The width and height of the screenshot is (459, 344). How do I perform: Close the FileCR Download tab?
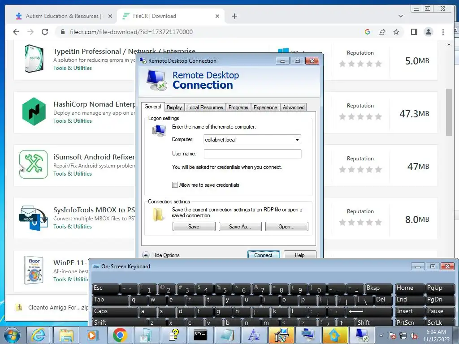(x=217, y=16)
